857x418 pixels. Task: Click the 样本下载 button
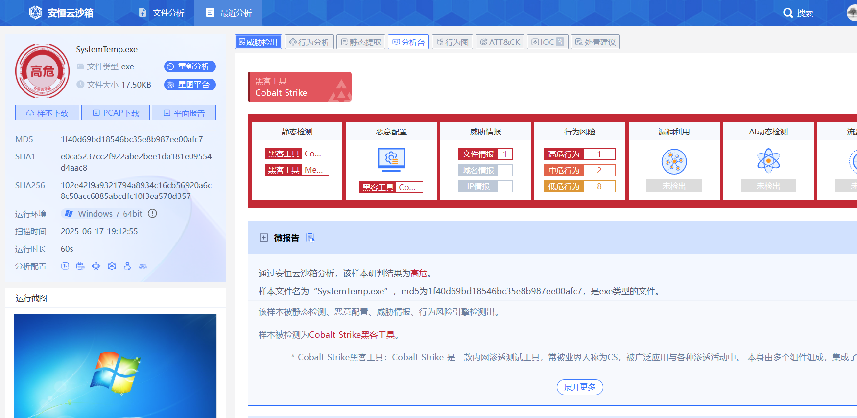47,113
